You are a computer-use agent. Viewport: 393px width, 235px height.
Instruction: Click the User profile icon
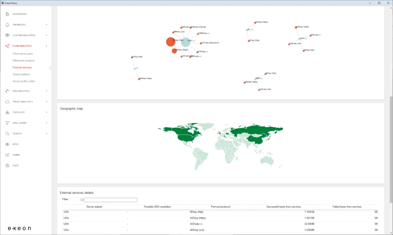(x=7, y=165)
